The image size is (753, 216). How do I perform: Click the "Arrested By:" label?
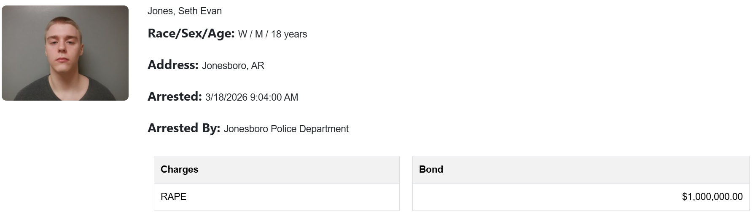[x=184, y=128]
